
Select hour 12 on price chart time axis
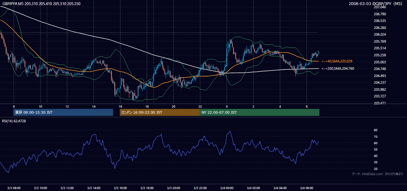[x=67, y=106]
